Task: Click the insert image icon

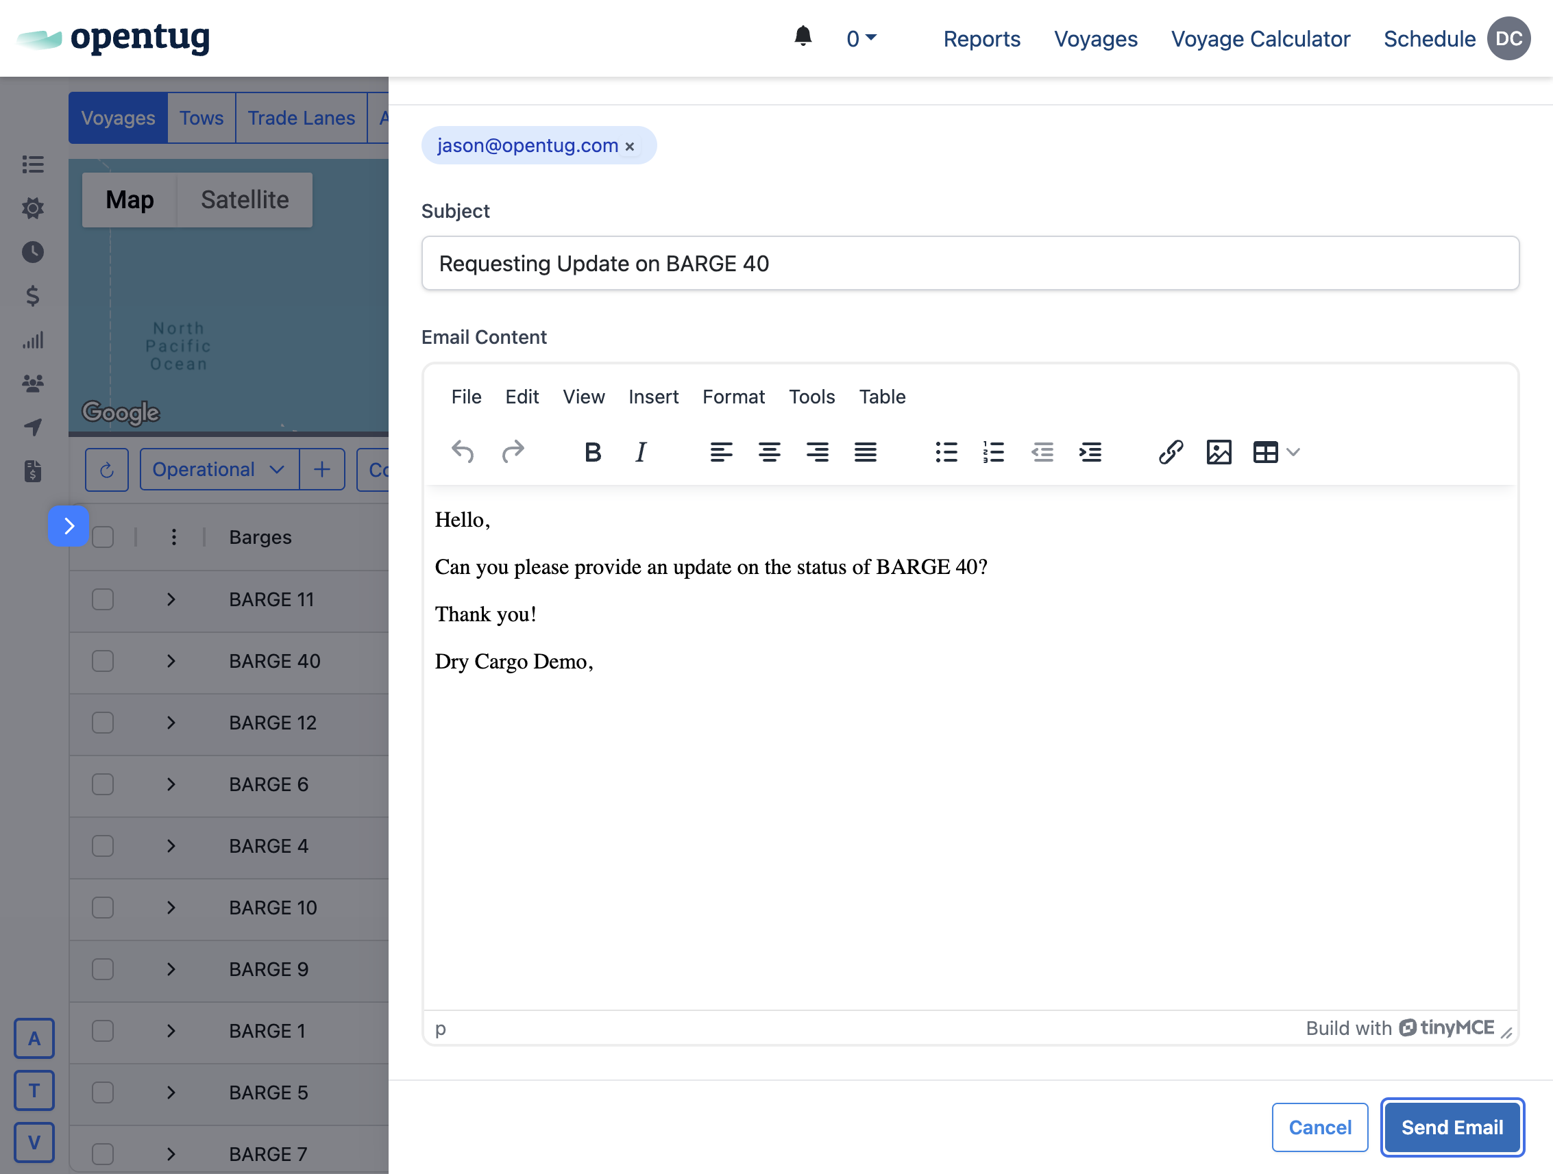Action: [1218, 453]
